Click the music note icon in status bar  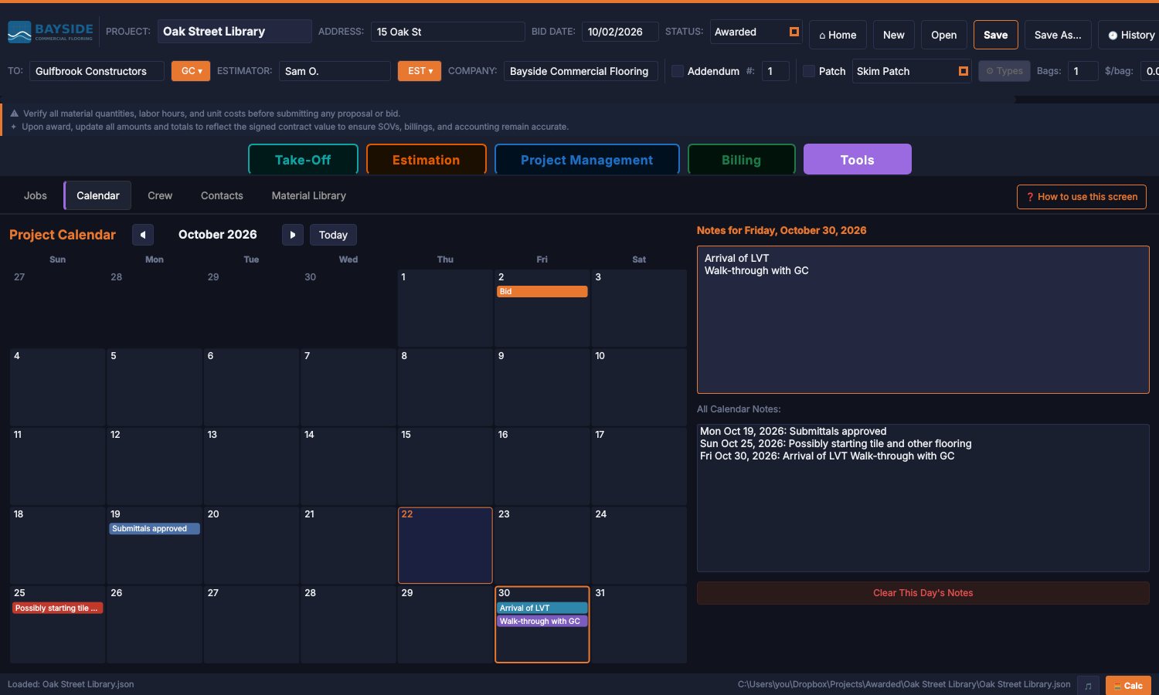pos(1088,686)
